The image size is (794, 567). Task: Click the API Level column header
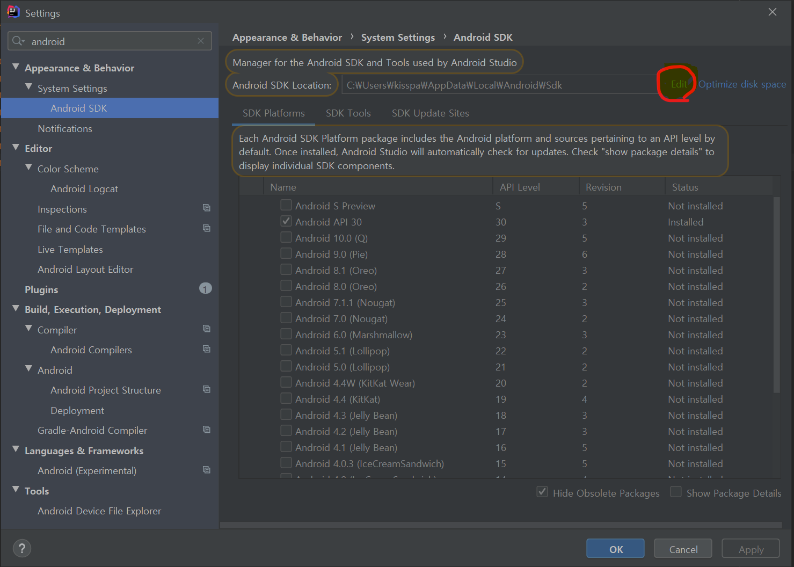coord(536,187)
